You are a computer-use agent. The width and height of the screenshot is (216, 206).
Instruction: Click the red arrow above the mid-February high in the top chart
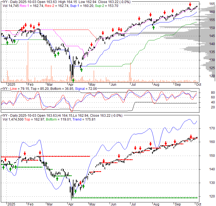point(39,24)
